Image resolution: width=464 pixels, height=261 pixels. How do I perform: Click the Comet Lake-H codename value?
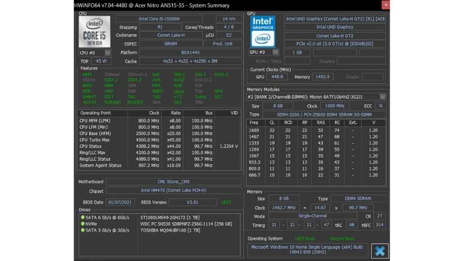(171, 35)
